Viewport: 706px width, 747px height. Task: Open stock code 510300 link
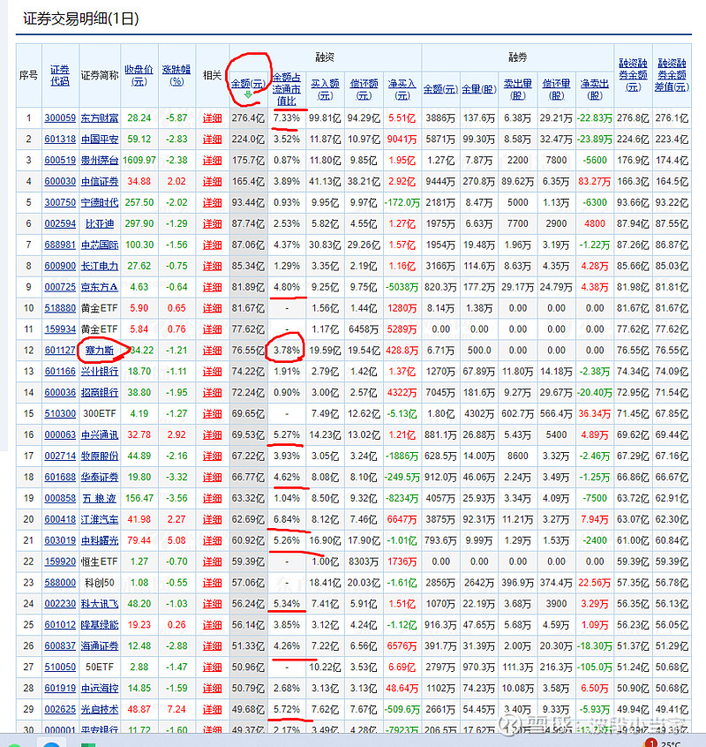(60, 413)
